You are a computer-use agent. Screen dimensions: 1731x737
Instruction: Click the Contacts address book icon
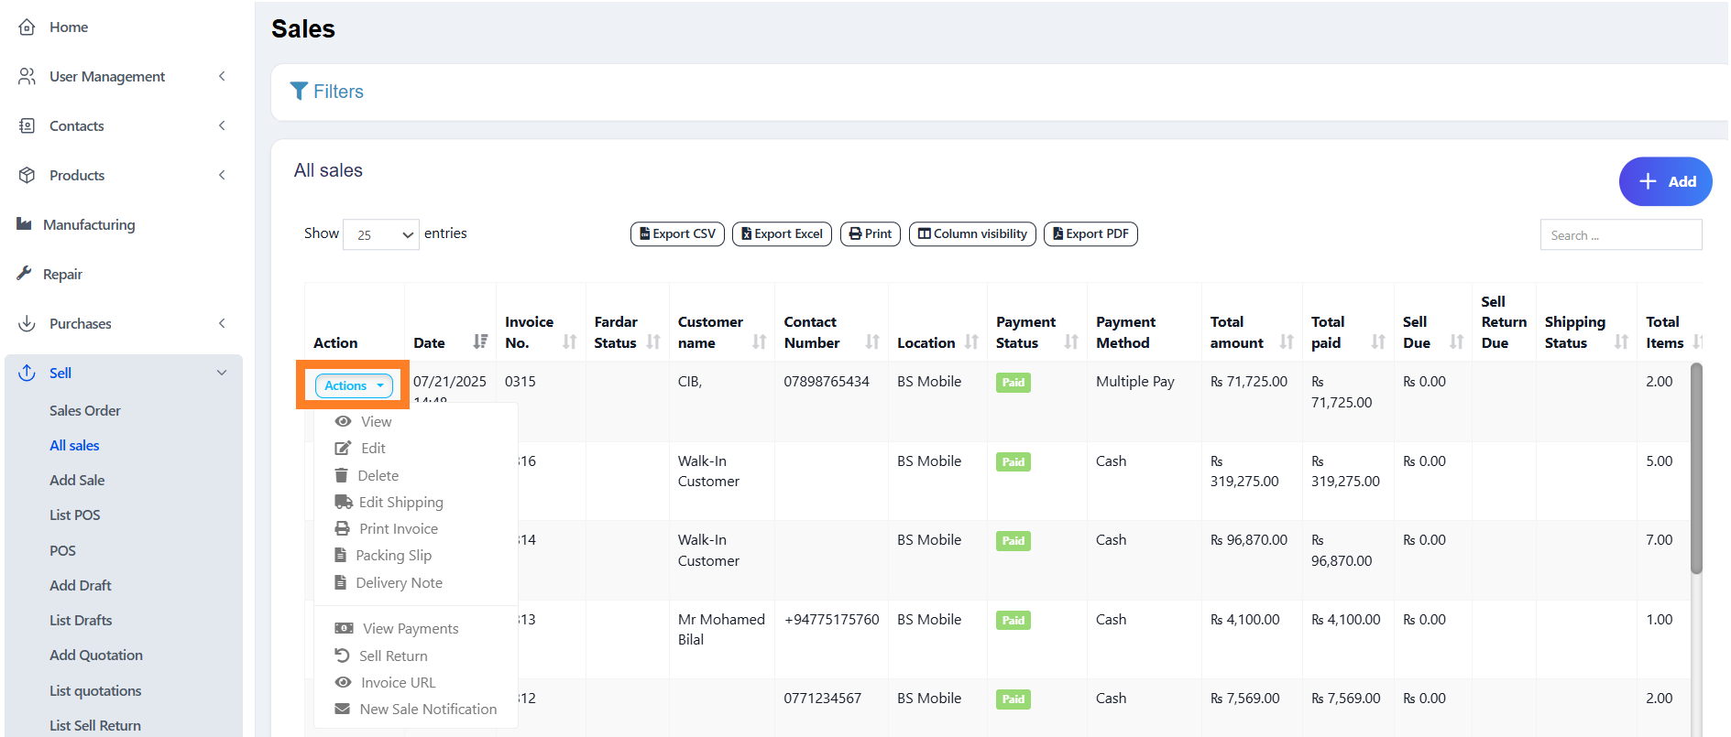point(27,125)
